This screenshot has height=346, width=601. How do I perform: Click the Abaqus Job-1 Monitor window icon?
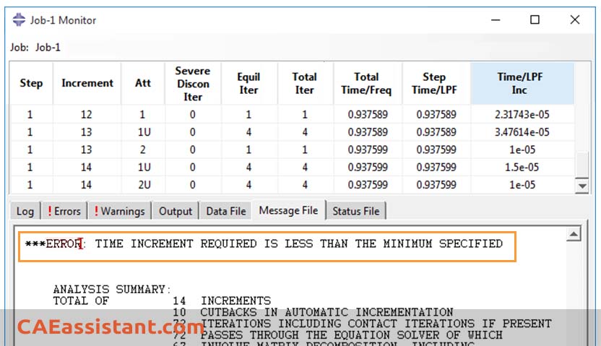19,20
